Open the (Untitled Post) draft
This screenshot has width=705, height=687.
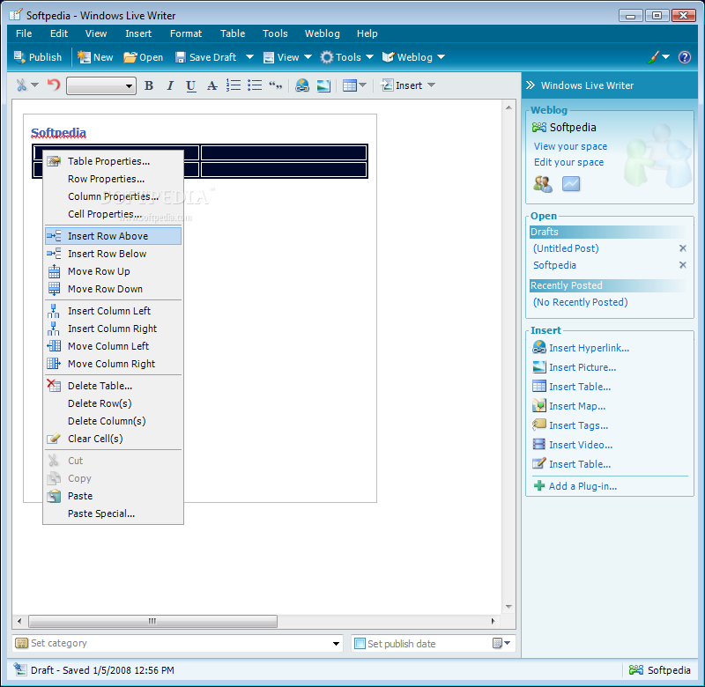(566, 248)
